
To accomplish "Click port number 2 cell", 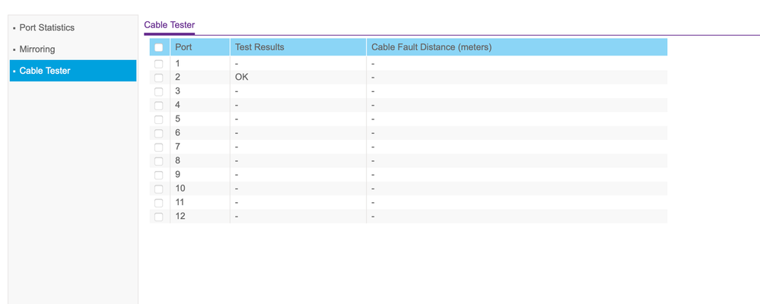I will (199, 78).
